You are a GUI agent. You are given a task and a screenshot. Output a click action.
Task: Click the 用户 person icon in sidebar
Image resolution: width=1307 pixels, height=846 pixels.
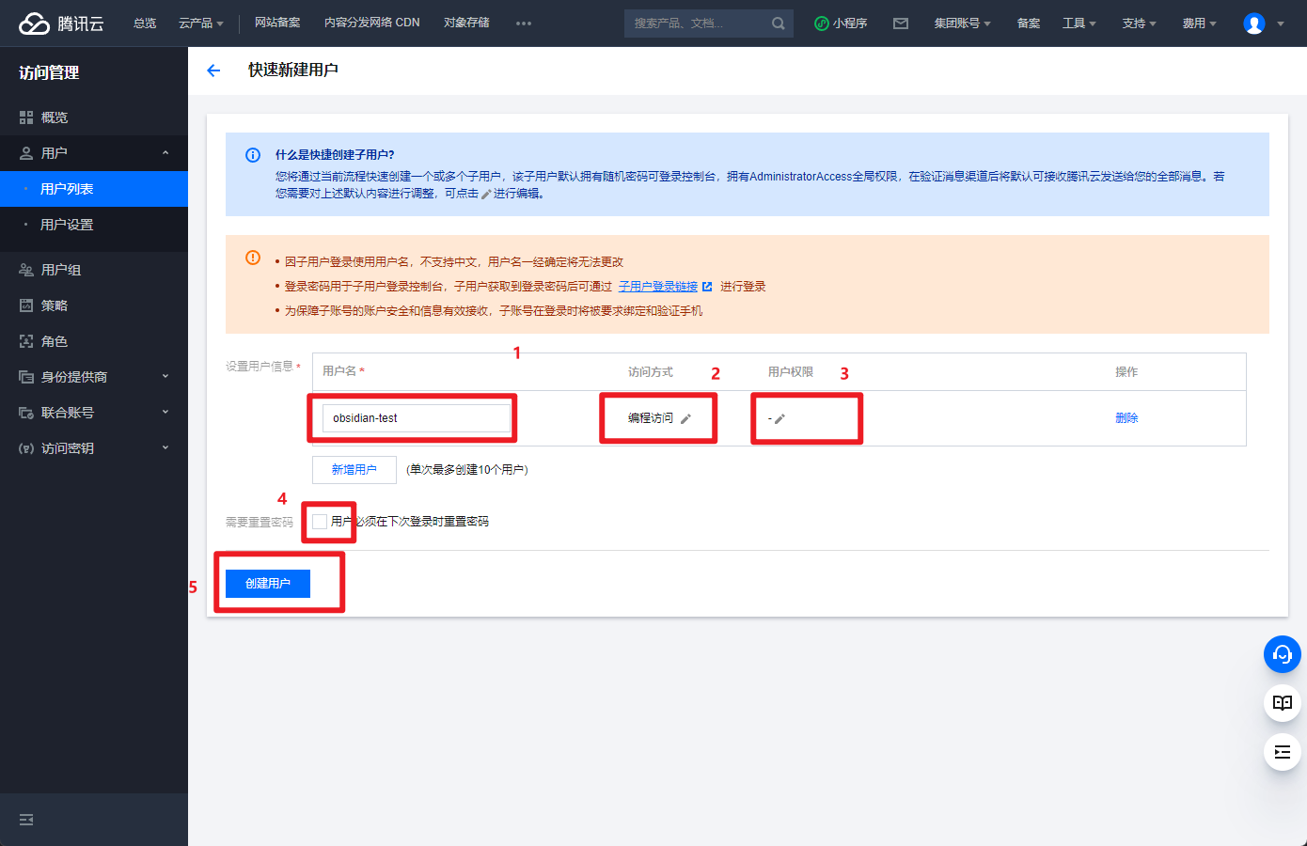(x=26, y=153)
